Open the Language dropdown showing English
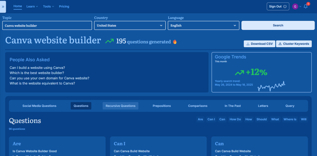 (203, 25)
